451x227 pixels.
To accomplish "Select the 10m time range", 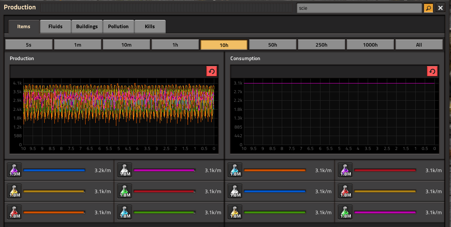I will click(126, 45).
